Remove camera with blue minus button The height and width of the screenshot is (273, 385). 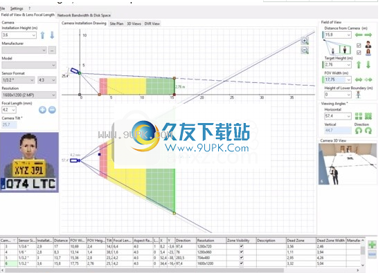coord(373,254)
